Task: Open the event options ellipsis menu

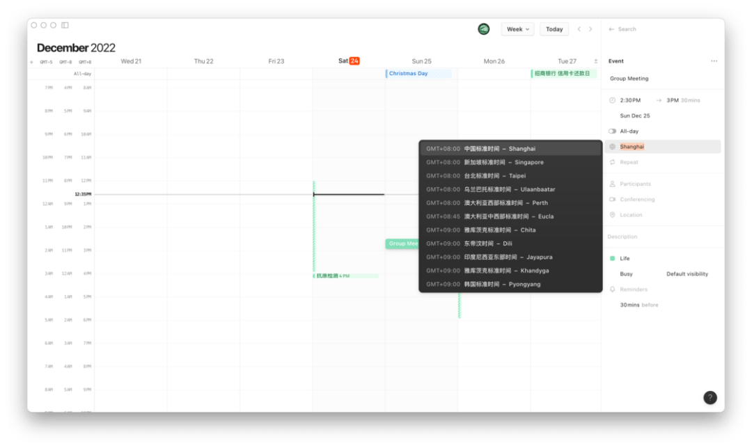Action: tap(714, 61)
